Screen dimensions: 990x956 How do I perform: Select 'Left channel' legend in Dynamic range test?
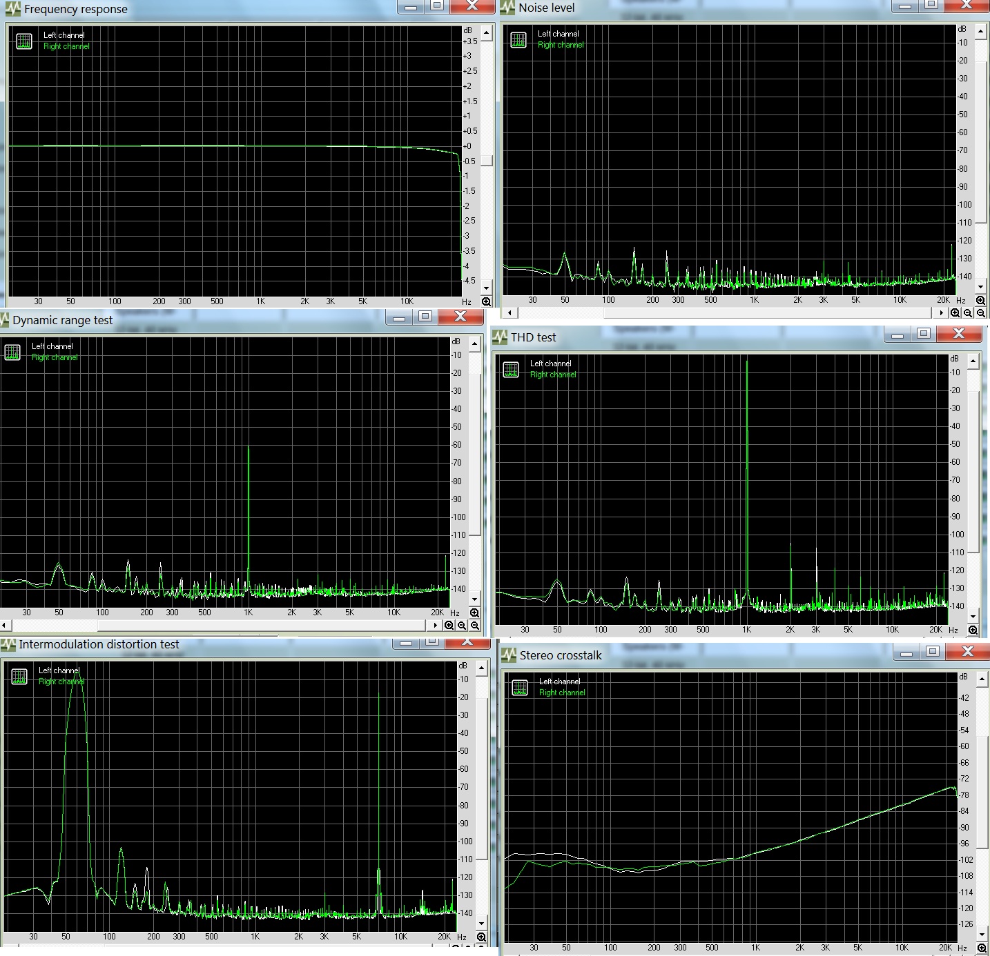coord(52,346)
